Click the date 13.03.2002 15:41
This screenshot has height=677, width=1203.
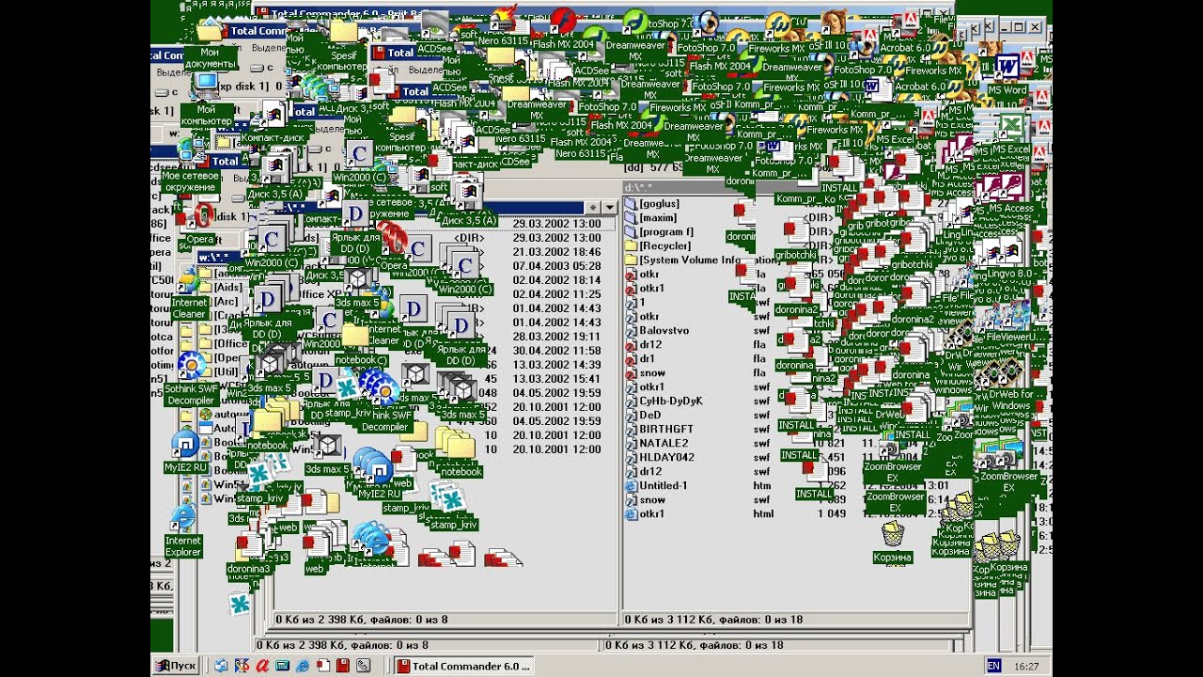coord(556,379)
